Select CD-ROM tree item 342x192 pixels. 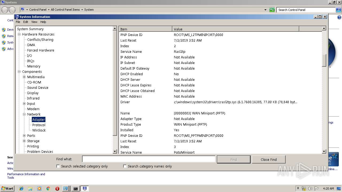[34, 82]
